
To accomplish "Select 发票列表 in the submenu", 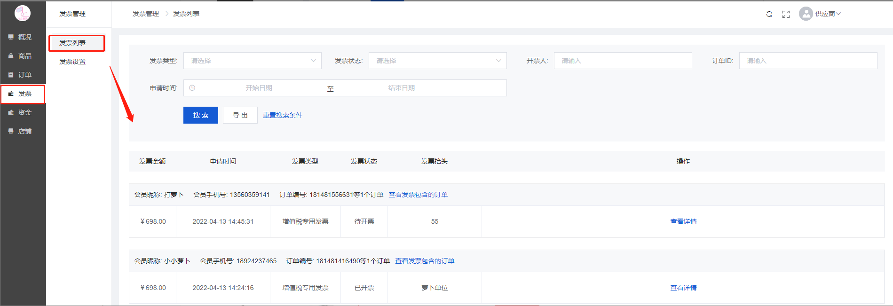I will (72, 43).
